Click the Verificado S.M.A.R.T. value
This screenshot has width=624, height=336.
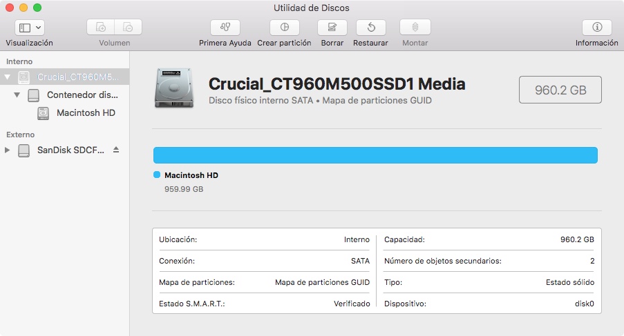pyautogui.click(x=352, y=304)
